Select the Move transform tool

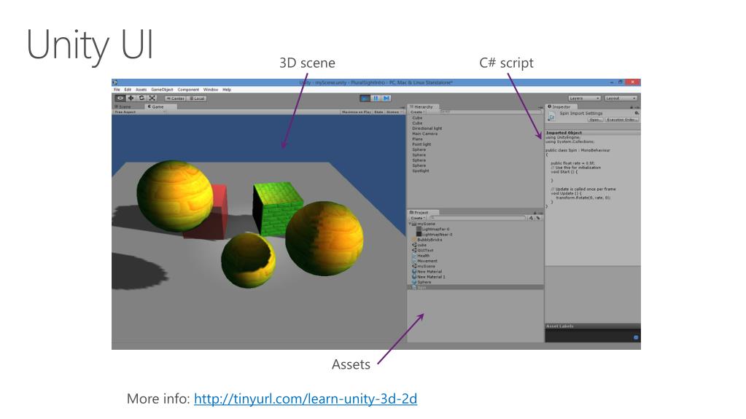[x=131, y=98]
